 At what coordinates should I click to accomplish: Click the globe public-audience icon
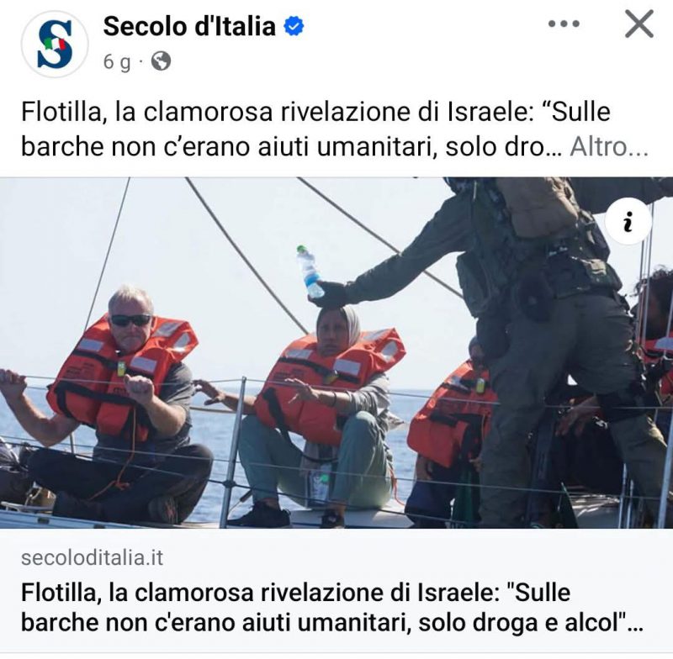coord(161,61)
